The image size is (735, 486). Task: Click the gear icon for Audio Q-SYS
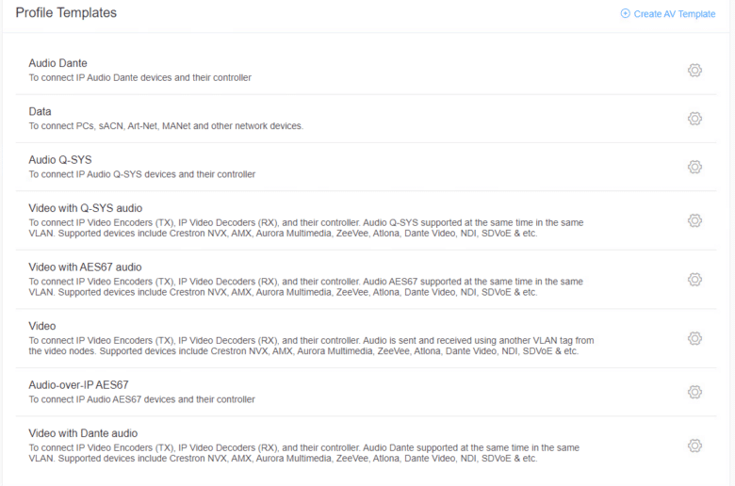(694, 167)
